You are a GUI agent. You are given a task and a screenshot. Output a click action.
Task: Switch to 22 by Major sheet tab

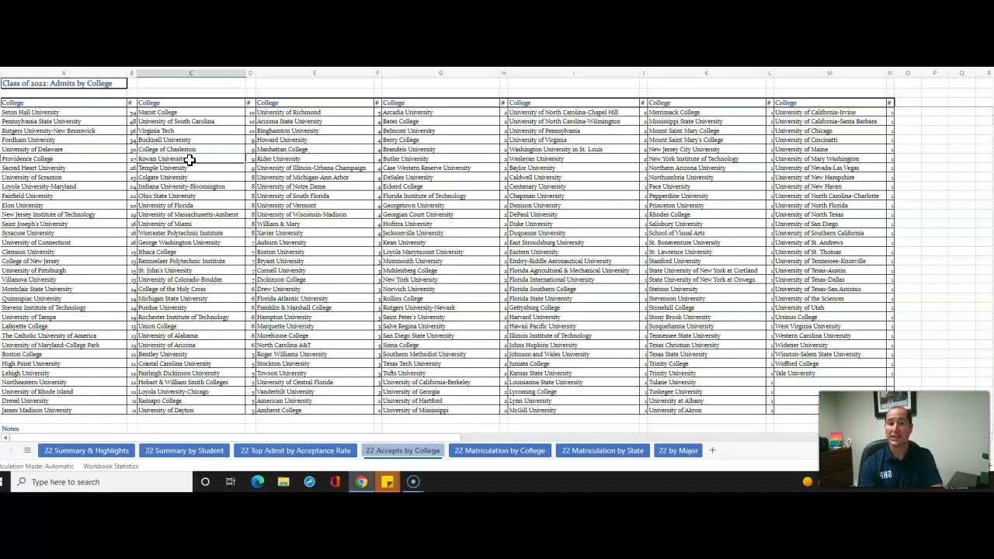(678, 450)
